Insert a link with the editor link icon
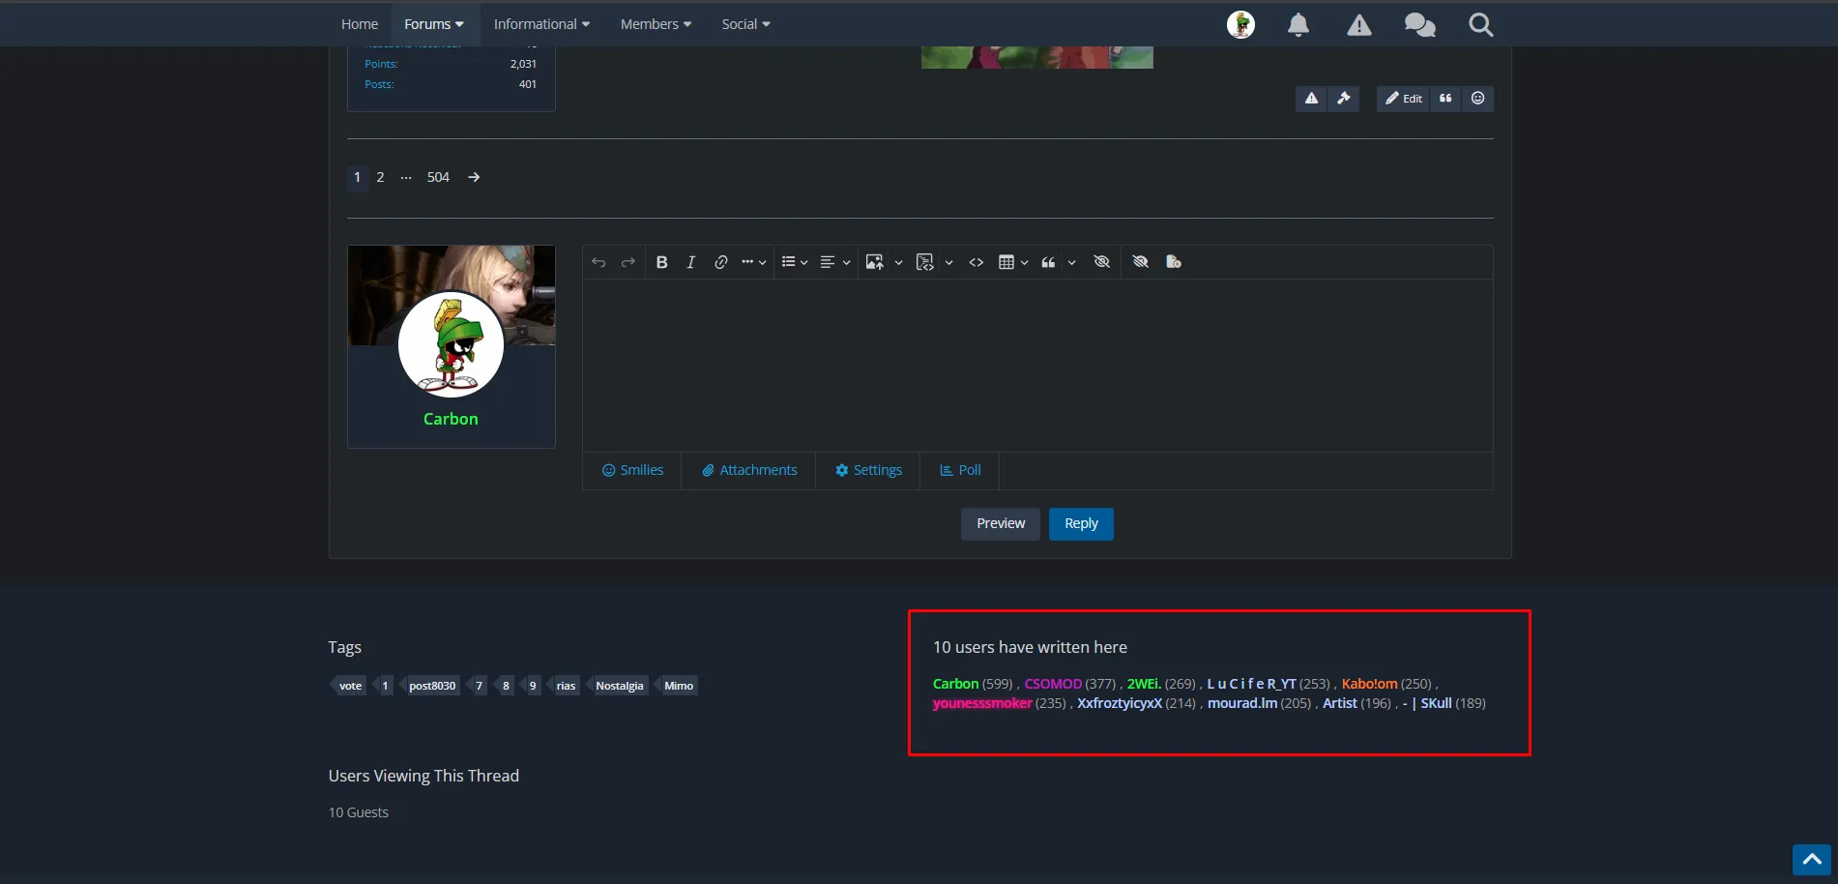This screenshot has width=1838, height=884. pos(720,262)
